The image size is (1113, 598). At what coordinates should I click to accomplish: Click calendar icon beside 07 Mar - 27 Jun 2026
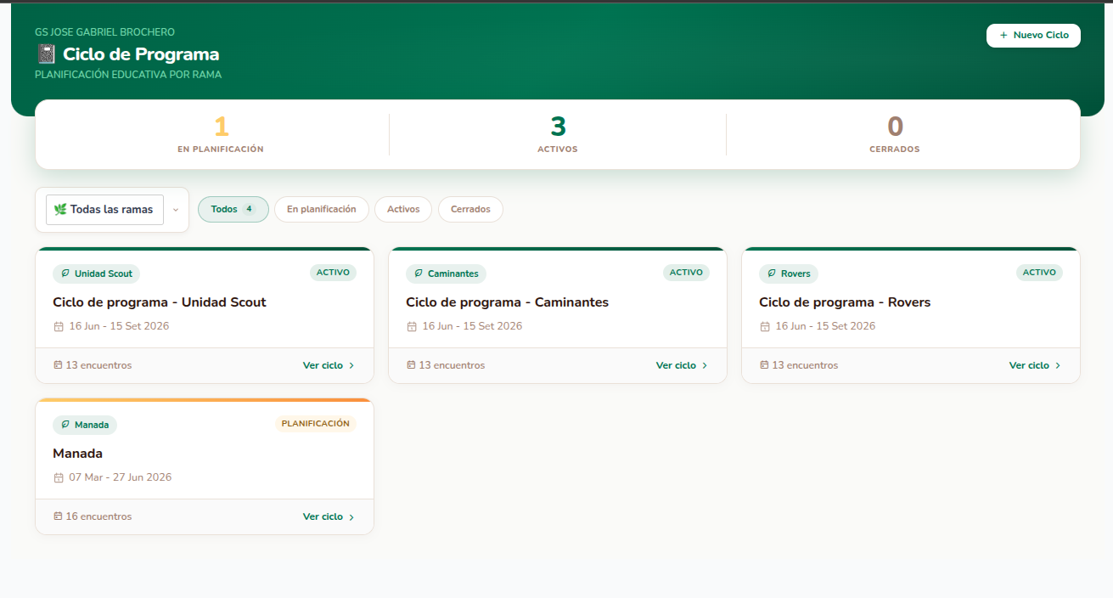point(59,477)
